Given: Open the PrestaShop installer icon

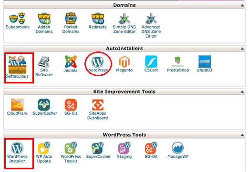Looking at the screenshot, I should coord(178,61).
